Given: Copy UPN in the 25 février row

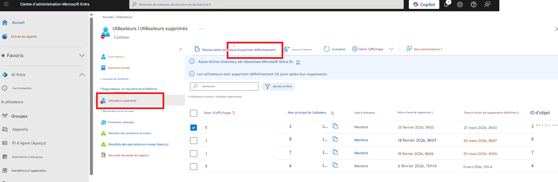Looking at the screenshot, I should point(335,126).
